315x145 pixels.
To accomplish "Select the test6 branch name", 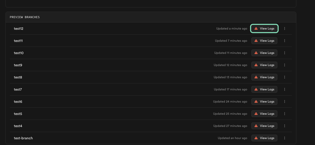I will 18,102.
